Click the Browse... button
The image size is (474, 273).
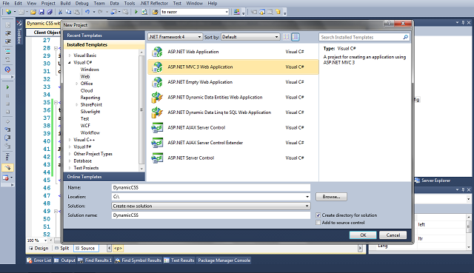(331, 197)
